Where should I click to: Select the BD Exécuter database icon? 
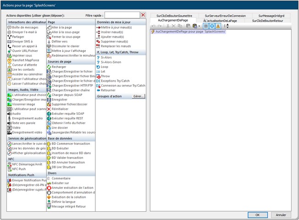click(x=50, y=148)
